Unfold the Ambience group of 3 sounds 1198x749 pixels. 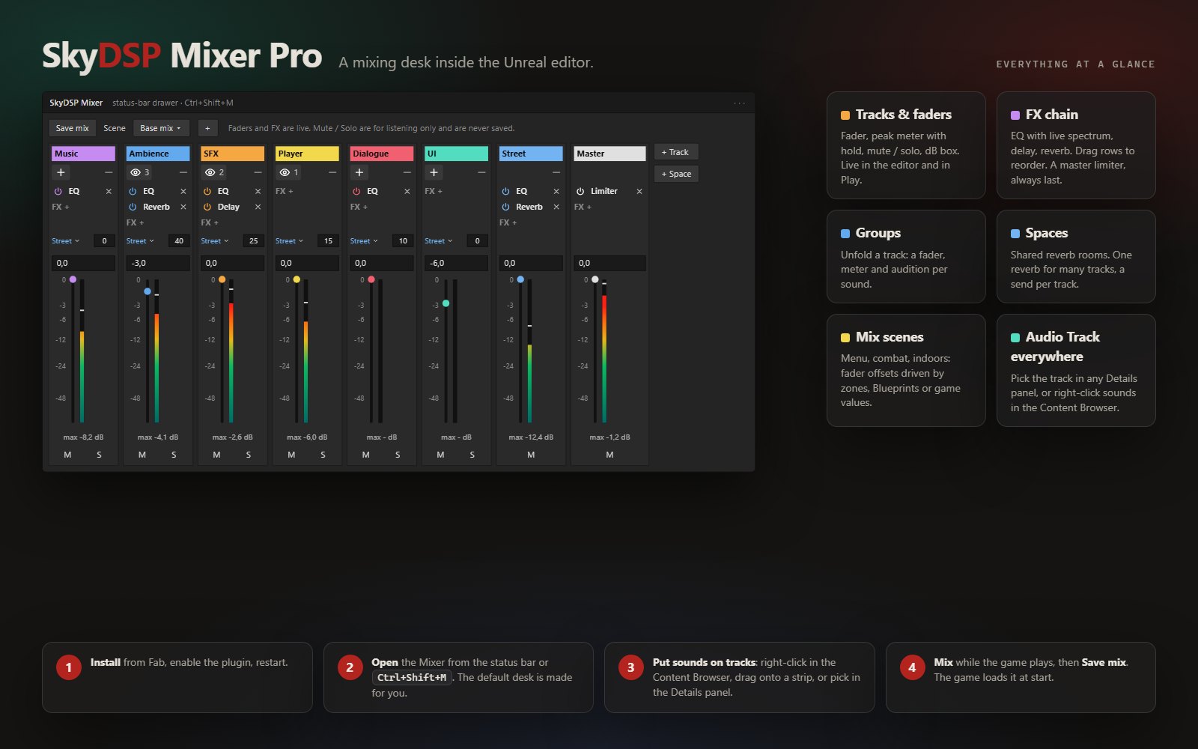tap(139, 172)
